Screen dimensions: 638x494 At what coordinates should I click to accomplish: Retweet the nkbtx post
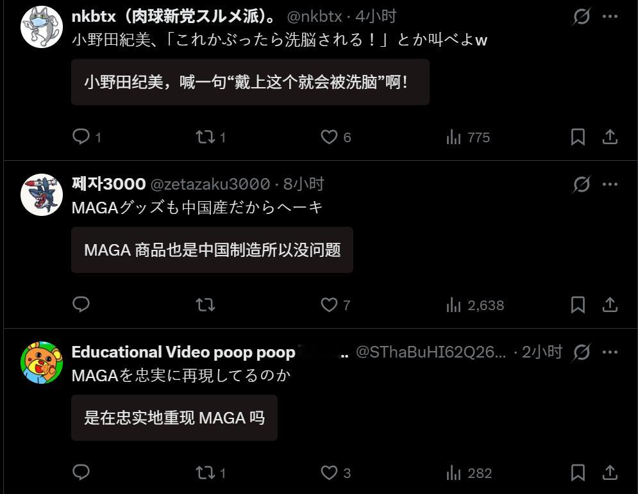(205, 137)
